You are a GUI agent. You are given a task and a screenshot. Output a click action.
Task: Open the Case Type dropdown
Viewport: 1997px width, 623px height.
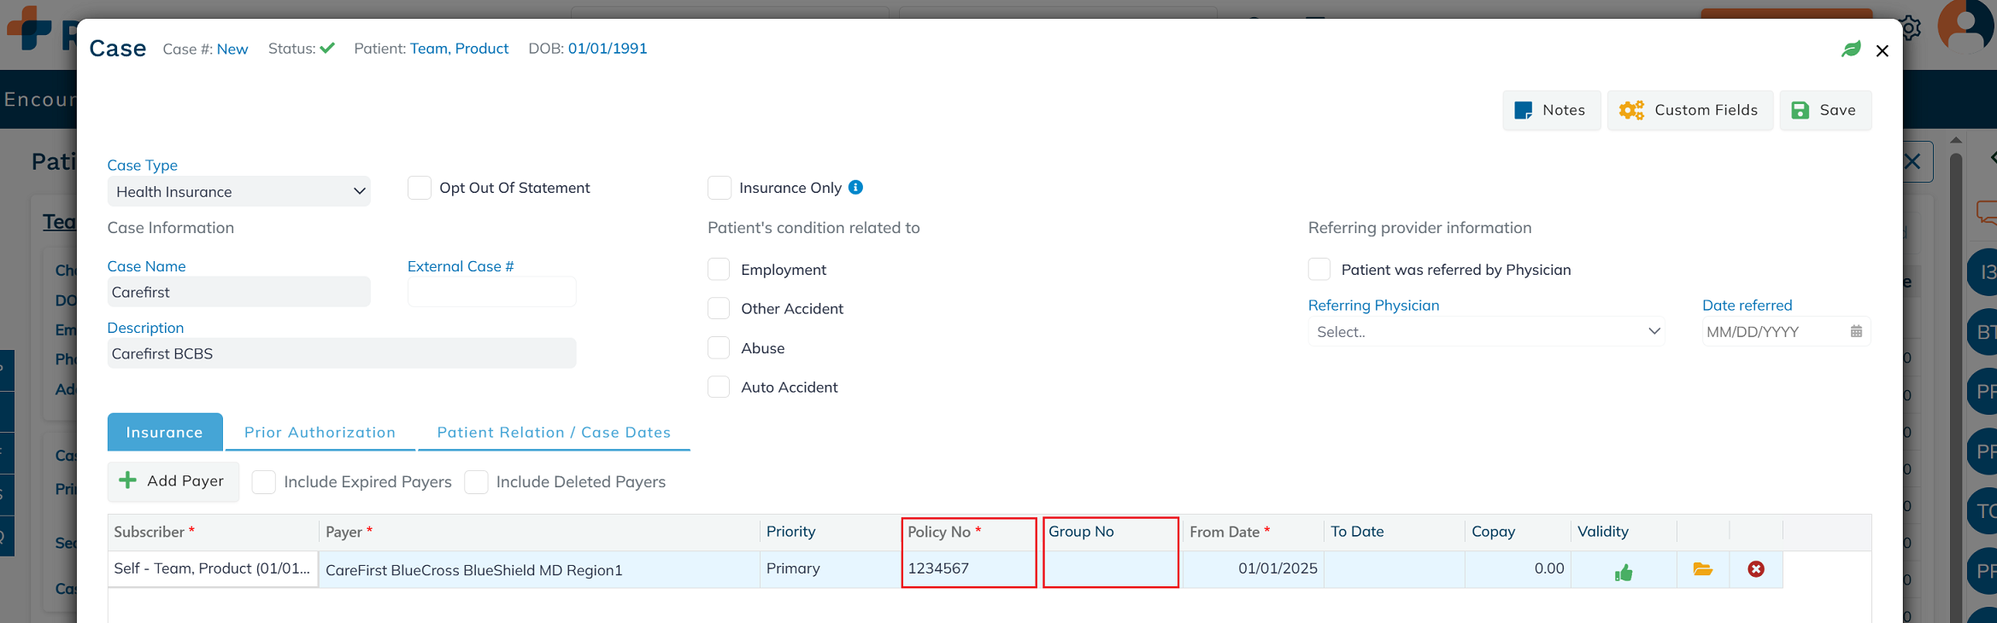(x=238, y=192)
